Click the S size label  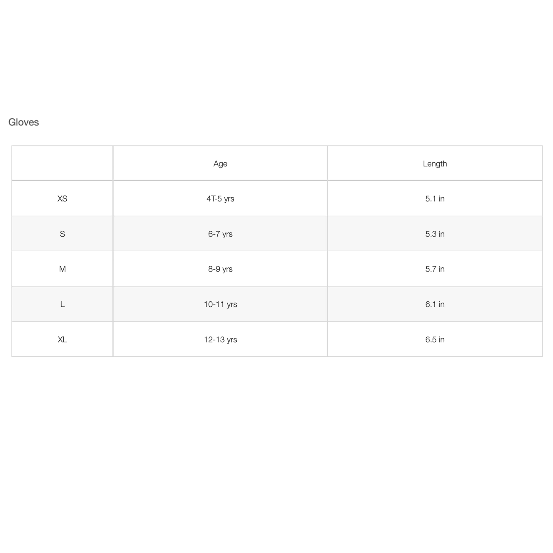(x=62, y=234)
